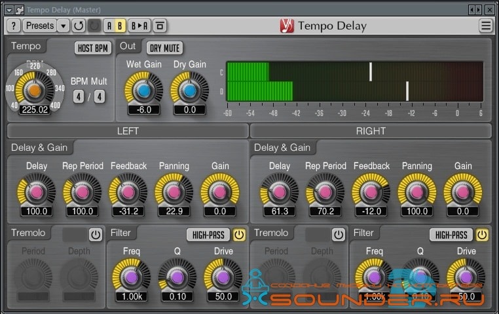Click the left filter Drive knob
This screenshot has width=499, height=314.
click(x=223, y=277)
